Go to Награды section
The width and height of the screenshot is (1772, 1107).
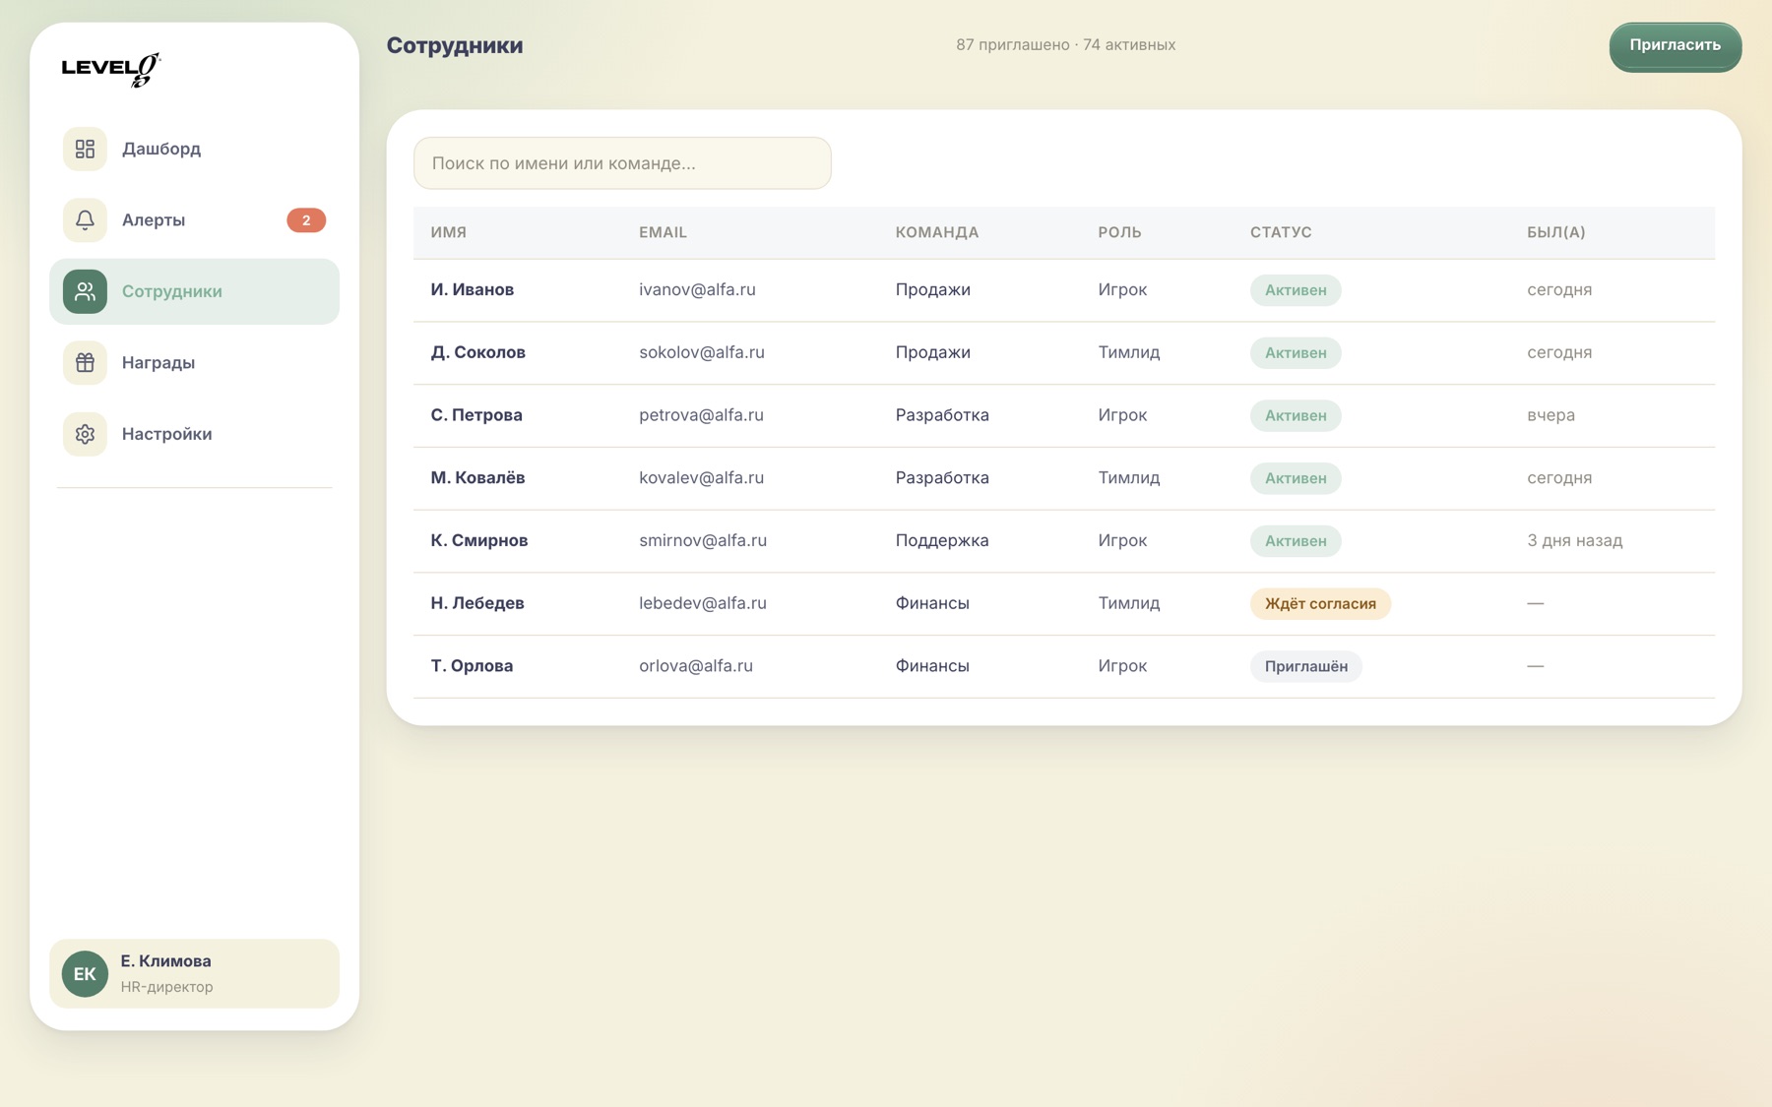coord(194,362)
